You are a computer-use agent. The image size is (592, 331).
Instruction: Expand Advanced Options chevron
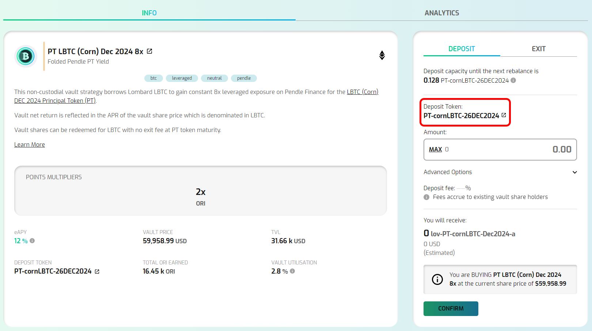pos(574,172)
